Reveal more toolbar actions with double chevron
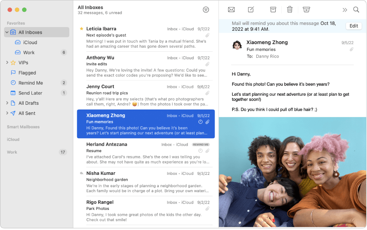 point(345,9)
